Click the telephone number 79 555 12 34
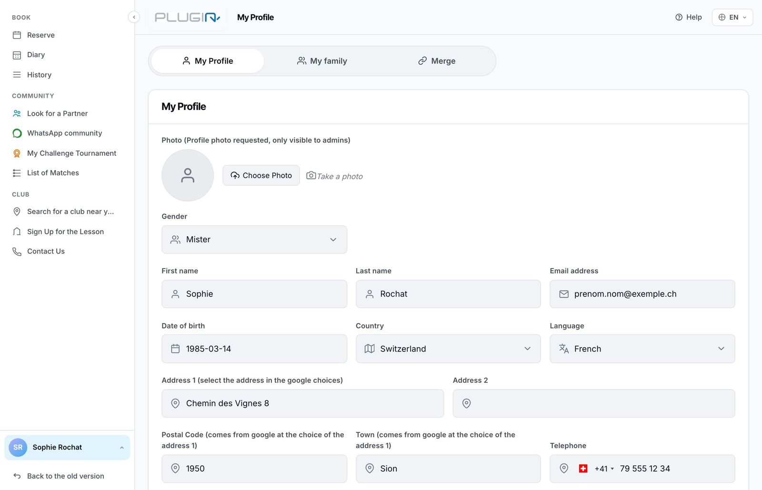 (645, 469)
